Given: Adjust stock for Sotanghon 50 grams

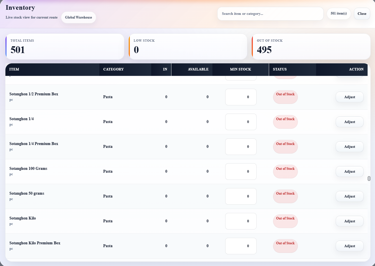Looking at the screenshot, I should 350,196.
